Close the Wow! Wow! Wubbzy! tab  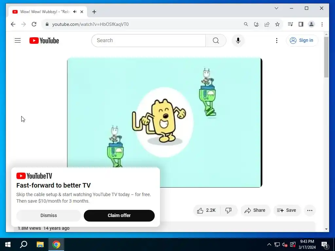tap(81, 12)
